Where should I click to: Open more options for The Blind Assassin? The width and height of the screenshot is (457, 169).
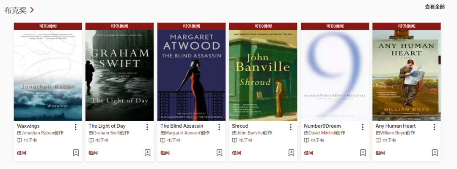point(219,127)
